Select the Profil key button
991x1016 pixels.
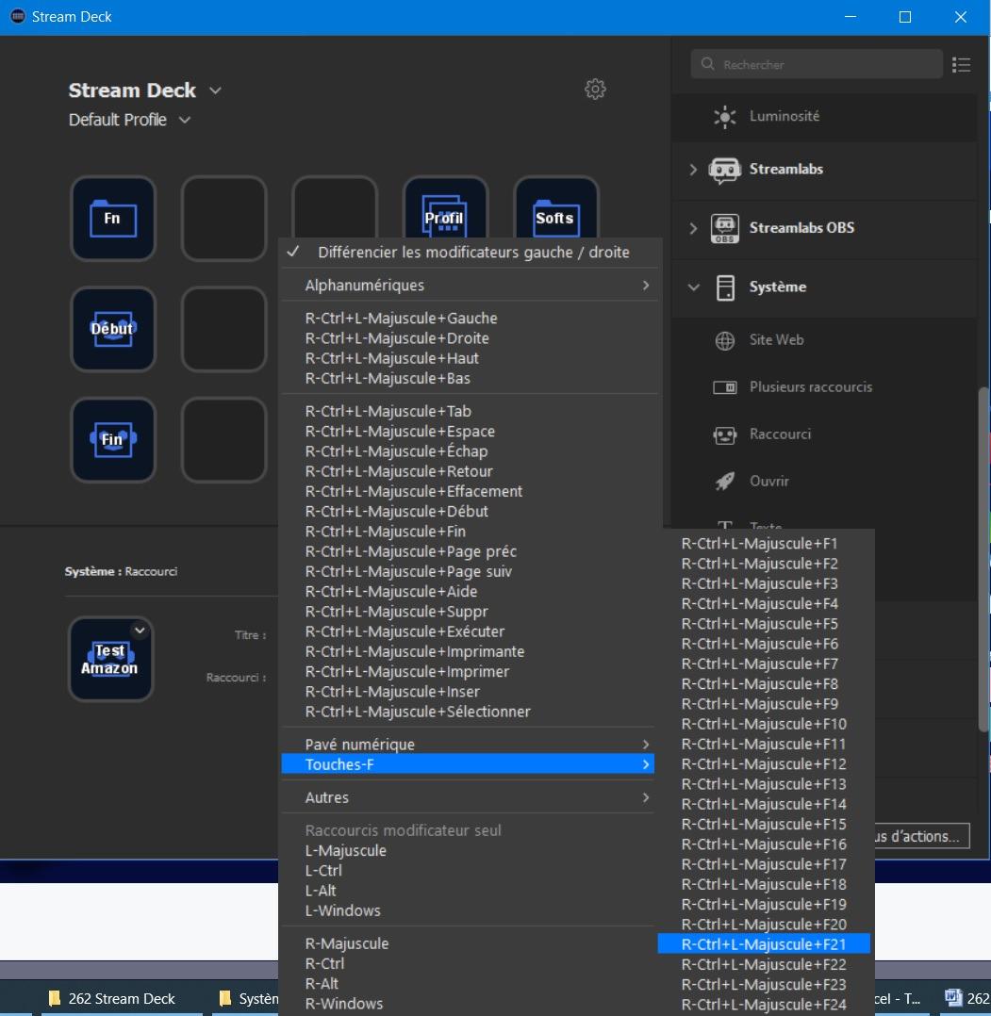click(445, 208)
